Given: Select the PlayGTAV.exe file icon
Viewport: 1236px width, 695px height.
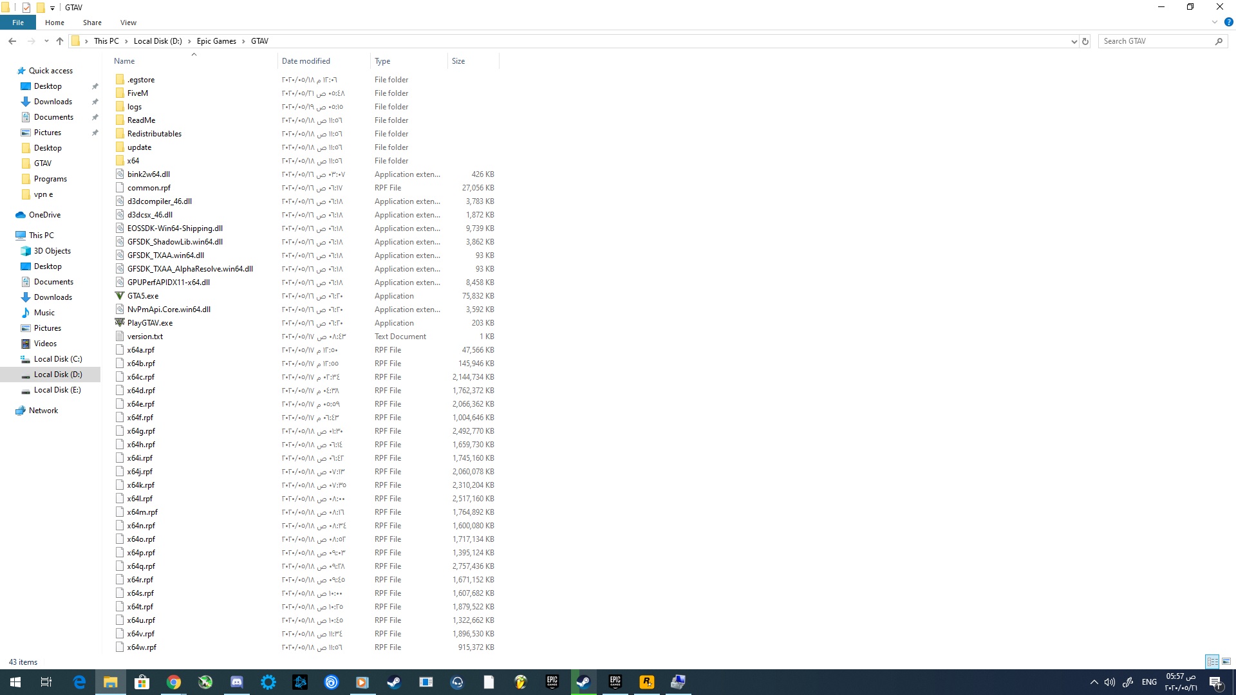Looking at the screenshot, I should pyautogui.click(x=120, y=323).
